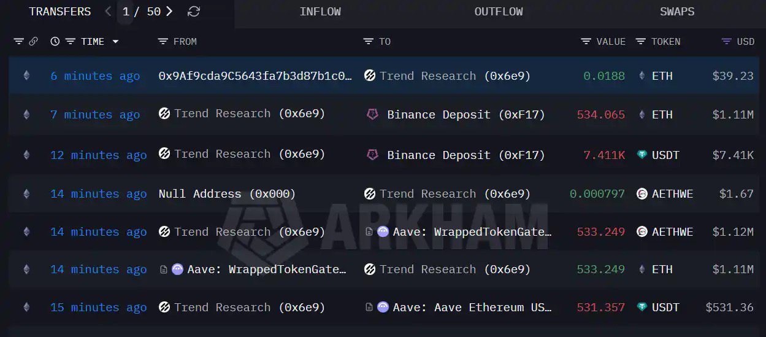Expand TIME sort dropdown arrow
The width and height of the screenshot is (766, 337).
point(115,42)
